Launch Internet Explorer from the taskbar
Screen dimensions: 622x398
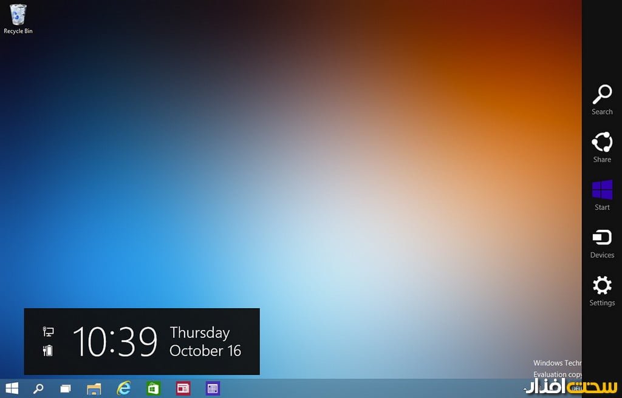click(124, 388)
